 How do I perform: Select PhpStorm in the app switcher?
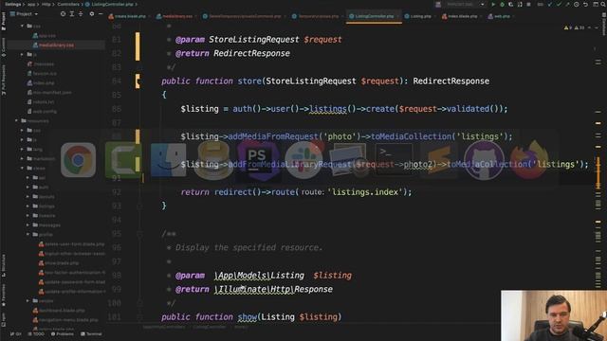pyautogui.click(x=258, y=160)
